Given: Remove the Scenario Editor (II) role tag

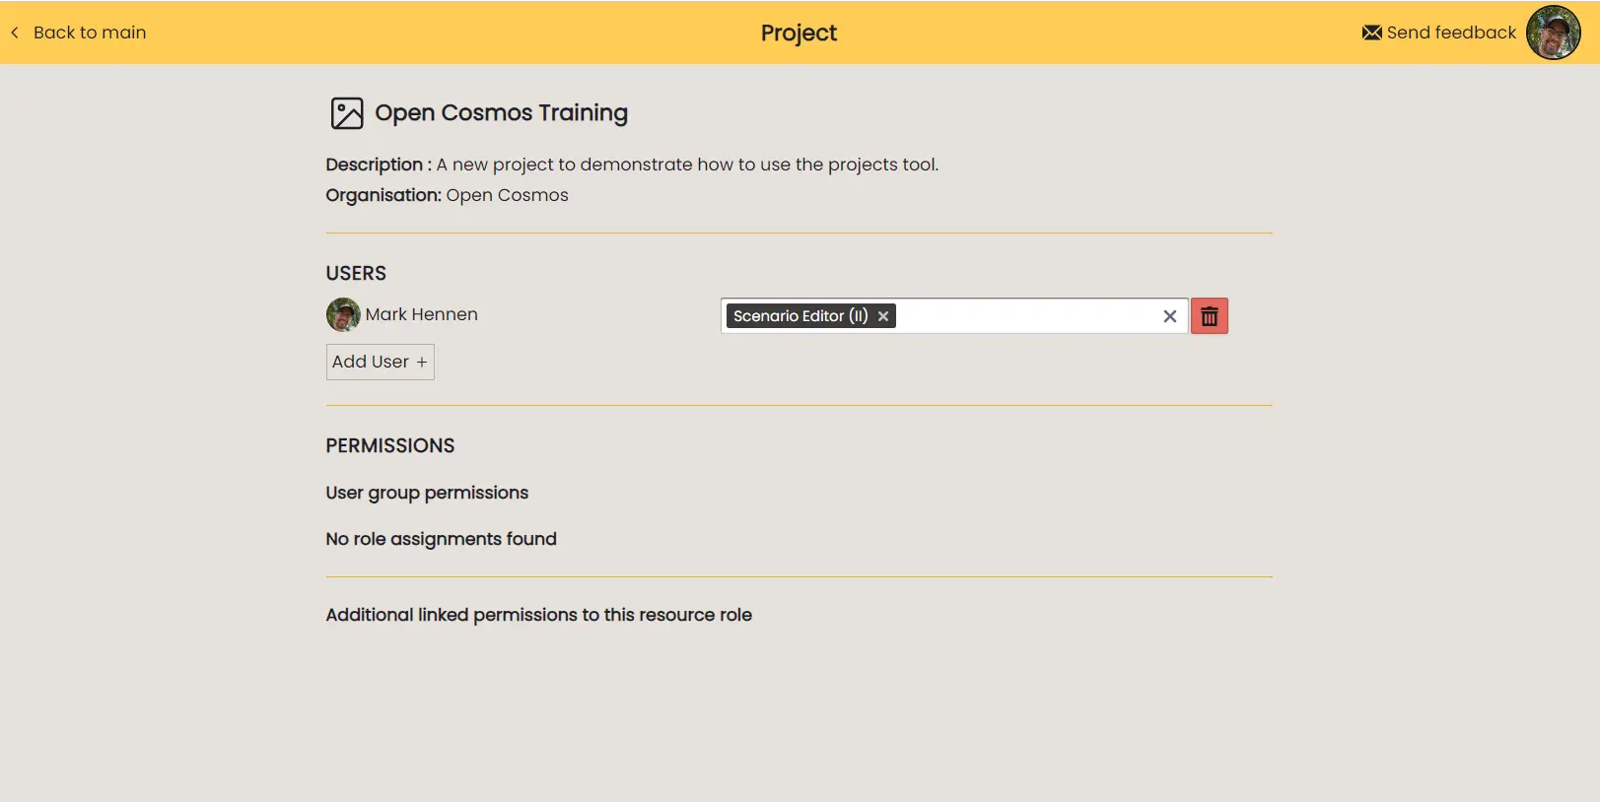Looking at the screenshot, I should pyautogui.click(x=883, y=316).
